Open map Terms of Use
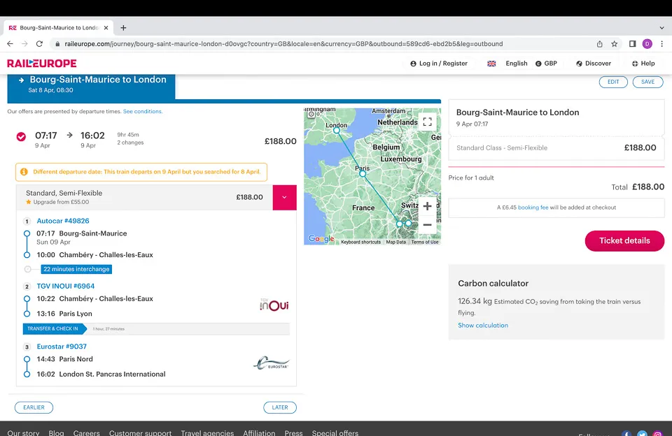The image size is (672, 436). point(425,242)
